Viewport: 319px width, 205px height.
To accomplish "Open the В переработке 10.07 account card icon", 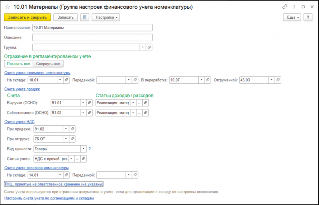I will (208, 80).
